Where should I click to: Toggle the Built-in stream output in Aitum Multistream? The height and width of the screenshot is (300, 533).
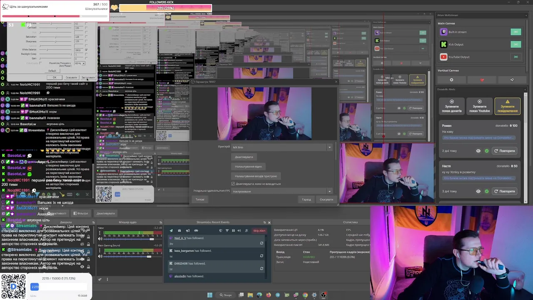[516, 32]
